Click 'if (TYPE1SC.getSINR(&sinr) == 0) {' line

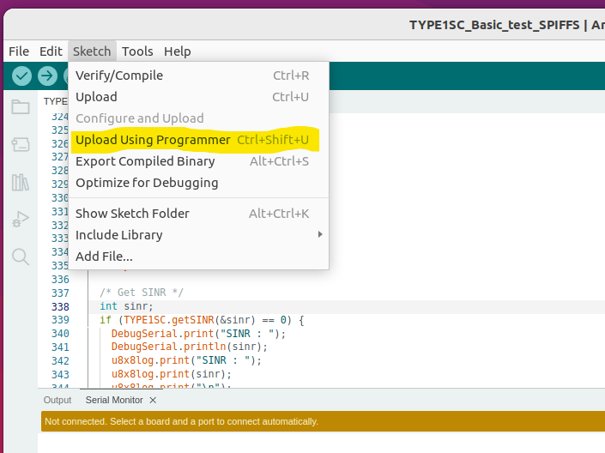[202, 320]
